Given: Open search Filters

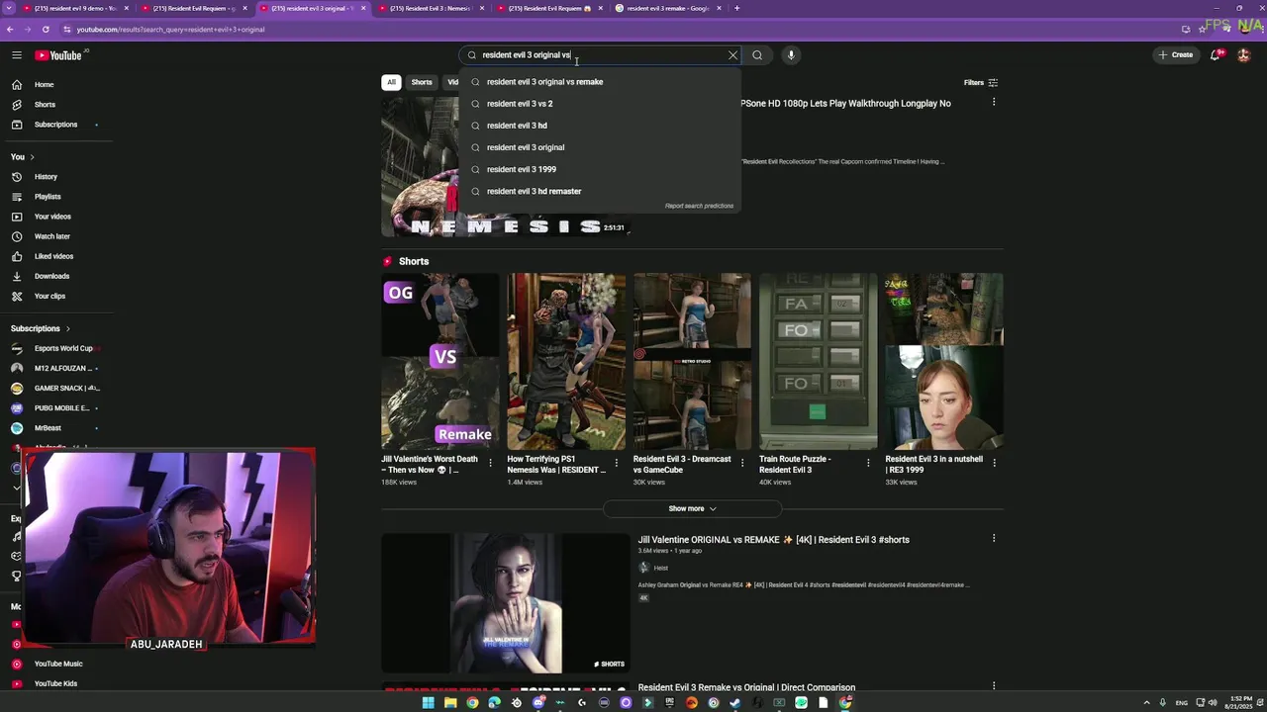Looking at the screenshot, I should pyautogui.click(x=980, y=83).
